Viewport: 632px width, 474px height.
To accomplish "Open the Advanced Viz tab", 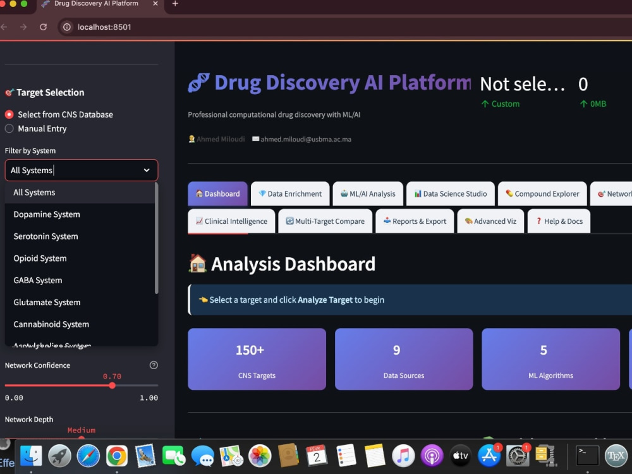I will coord(490,221).
